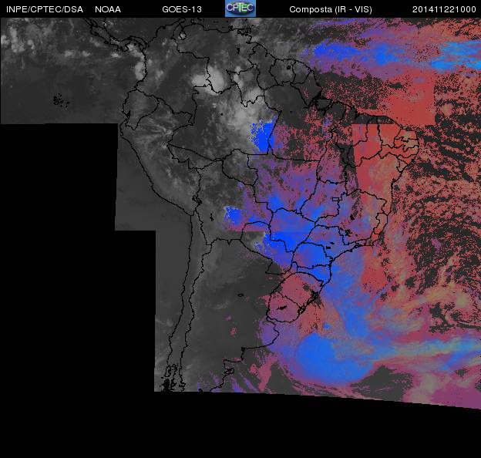Image resolution: width=481 pixels, height=458 pixels.
Task: Click the GOES-13 satellite label
Action: 182,9
